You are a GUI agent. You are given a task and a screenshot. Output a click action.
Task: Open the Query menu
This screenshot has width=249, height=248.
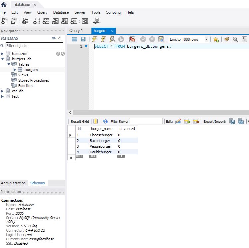point(42,12)
